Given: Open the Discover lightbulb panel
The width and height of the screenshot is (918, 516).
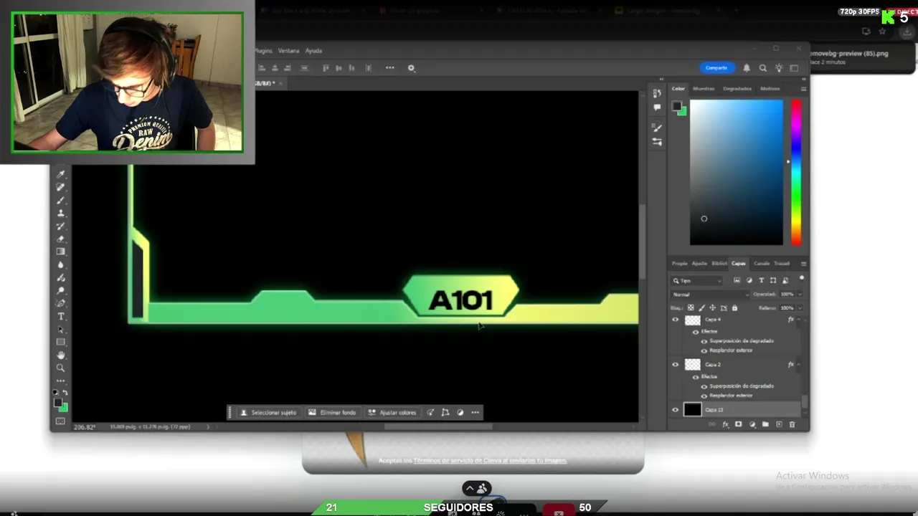Looking at the screenshot, I should (x=779, y=68).
